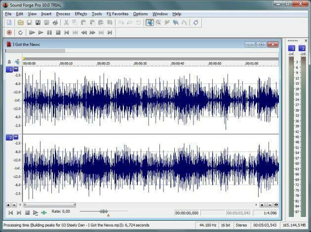
Task: Click Go to Start in transport toolbar
Action: point(67,33)
